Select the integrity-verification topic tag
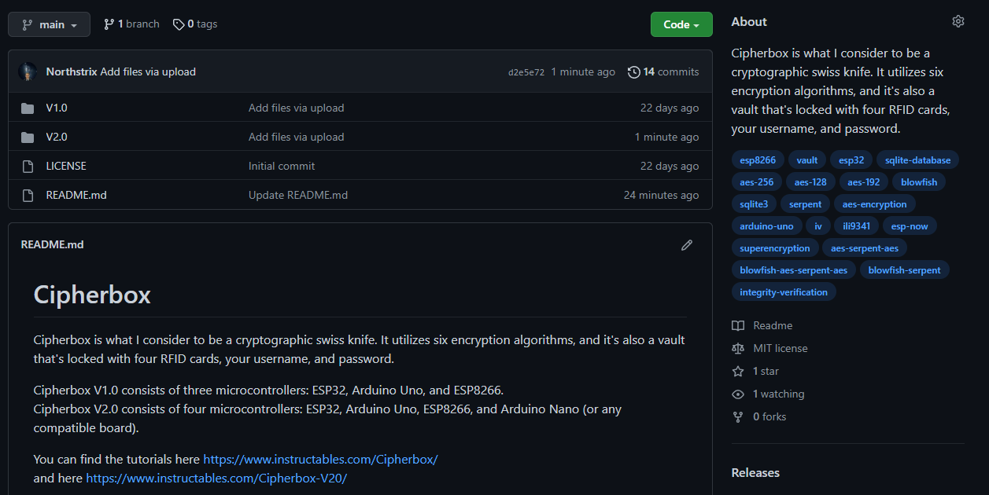The image size is (989, 495). tap(784, 292)
